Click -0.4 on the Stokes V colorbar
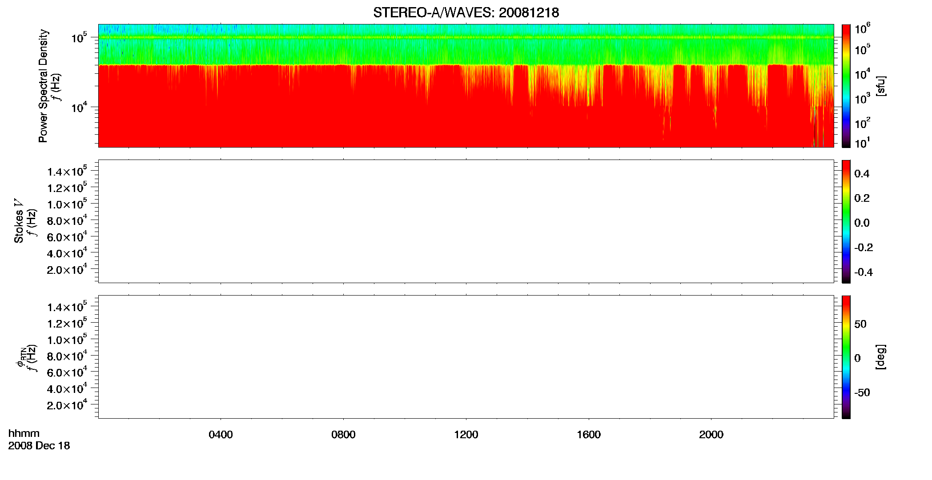Screen dimensions: 932x480 864,272
